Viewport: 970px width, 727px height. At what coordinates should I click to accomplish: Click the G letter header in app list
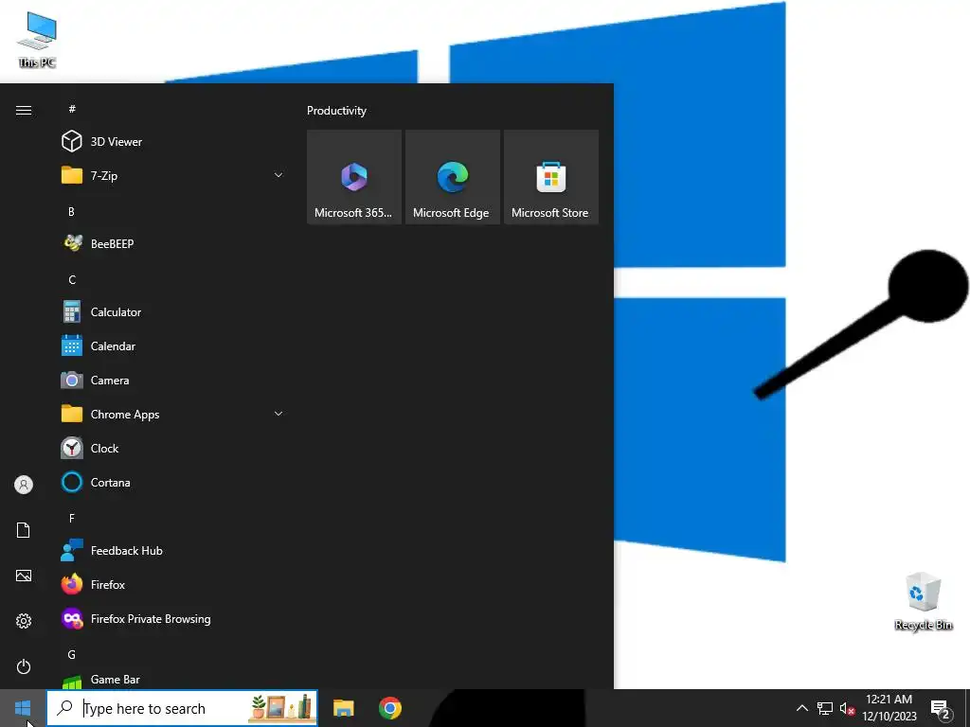(x=72, y=655)
